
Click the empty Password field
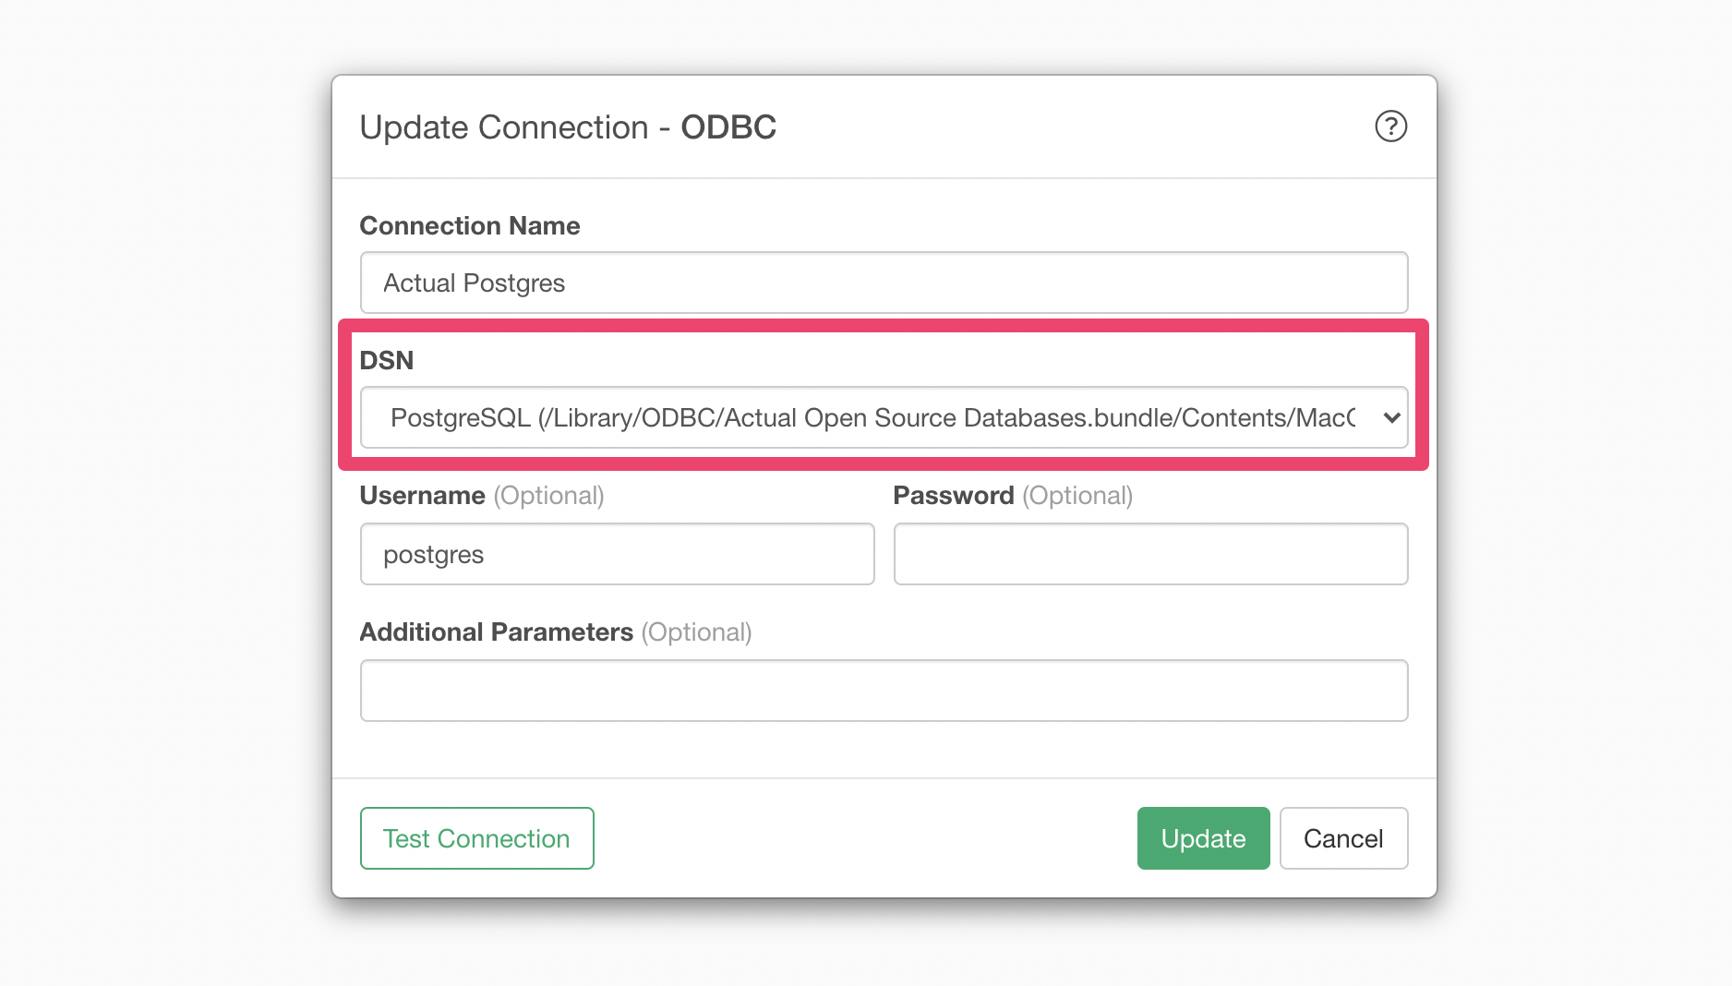pos(1150,554)
